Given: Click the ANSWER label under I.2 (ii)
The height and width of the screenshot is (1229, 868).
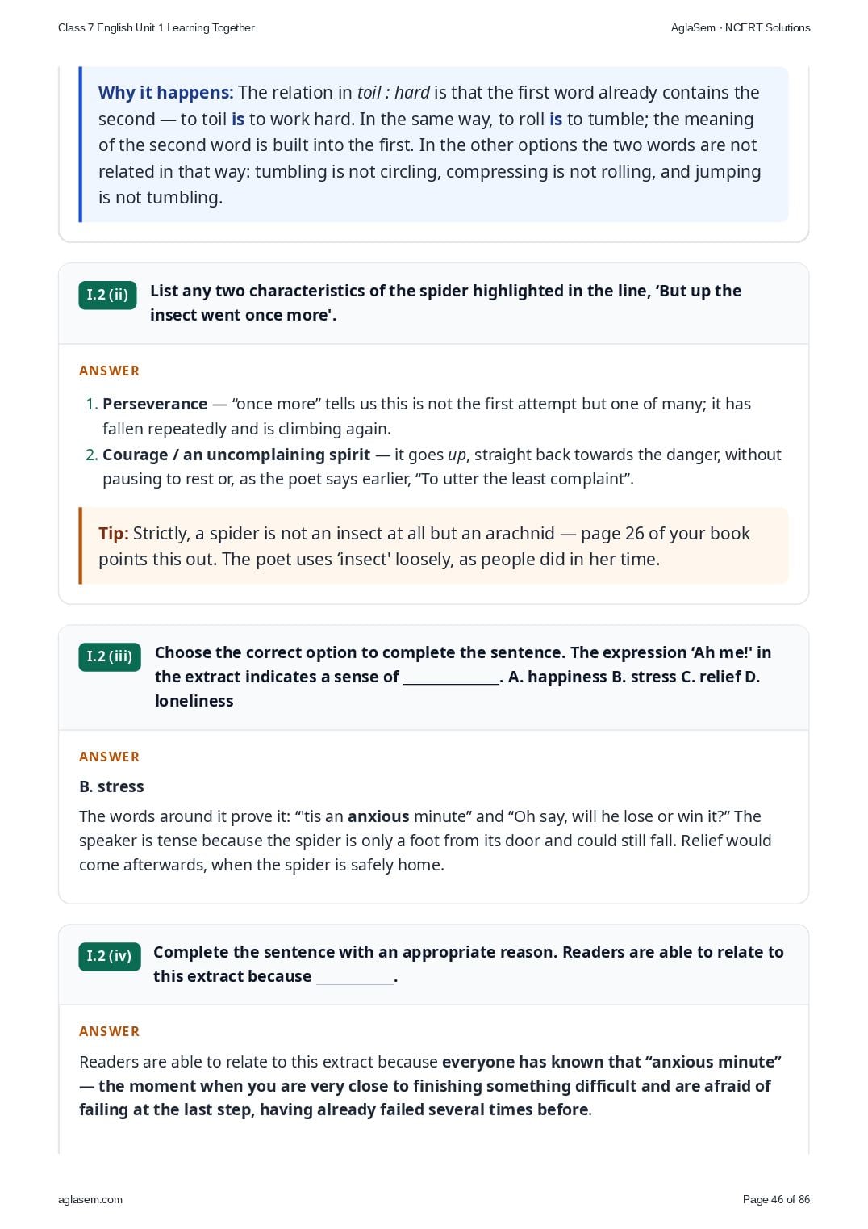Looking at the screenshot, I should 110,371.
